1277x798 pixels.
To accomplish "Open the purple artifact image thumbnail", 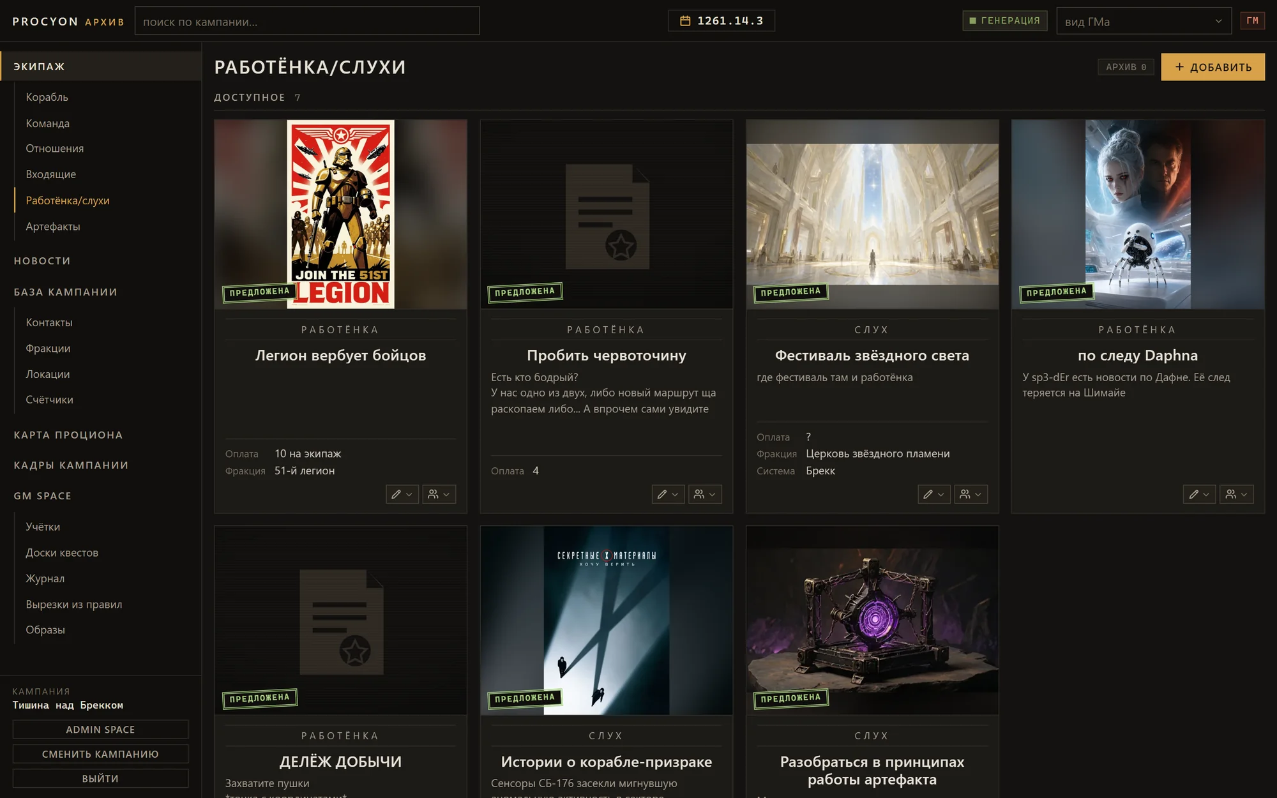I will tap(872, 621).
